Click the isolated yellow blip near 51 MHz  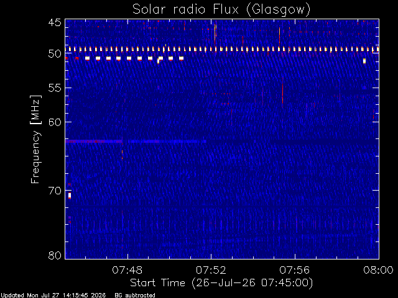[364, 61]
